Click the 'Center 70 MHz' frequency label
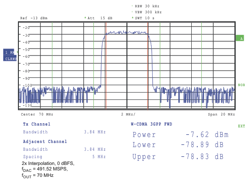Viewport: 245px width, 181px height. [x=37, y=115]
